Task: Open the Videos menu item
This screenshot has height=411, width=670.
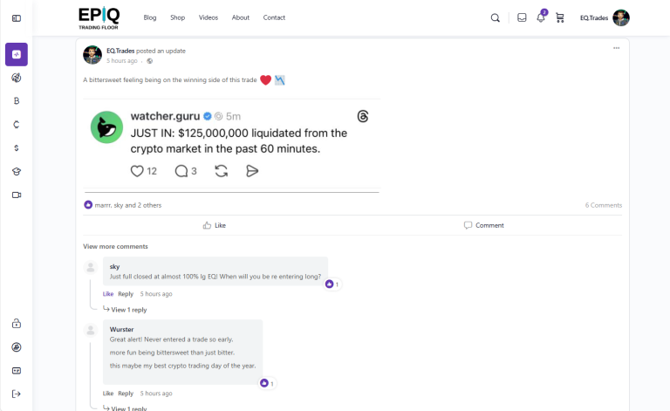Action: point(209,17)
